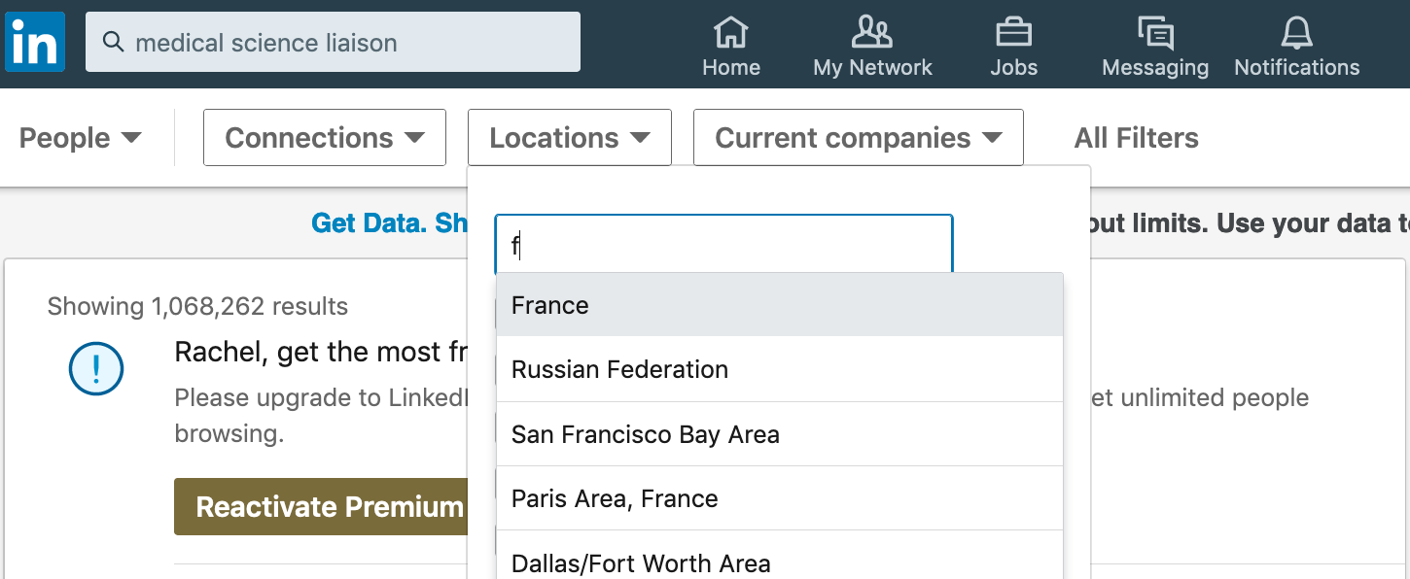The height and width of the screenshot is (579, 1410).
Task: Open the Home icon in navigation
Action: click(x=731, y=32)
